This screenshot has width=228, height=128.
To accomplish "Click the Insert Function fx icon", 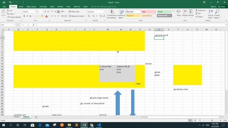I will [33, 25].
